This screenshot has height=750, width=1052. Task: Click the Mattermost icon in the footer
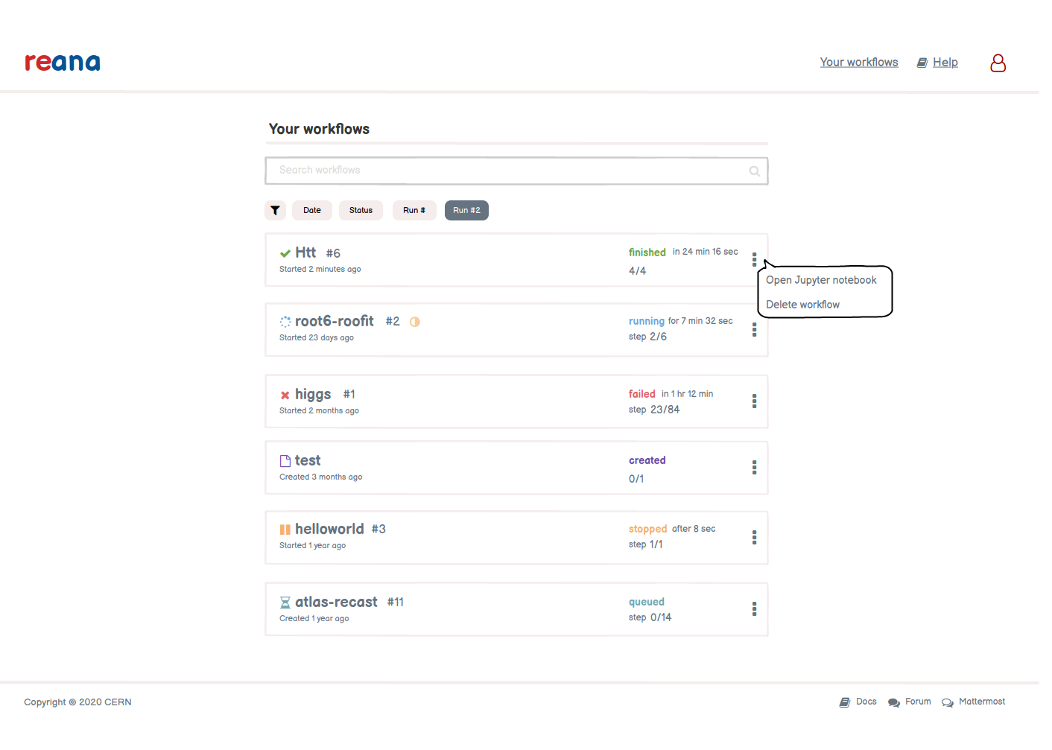947,702
